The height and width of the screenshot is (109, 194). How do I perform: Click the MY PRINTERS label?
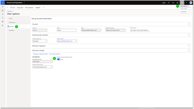tap(36, 57)
